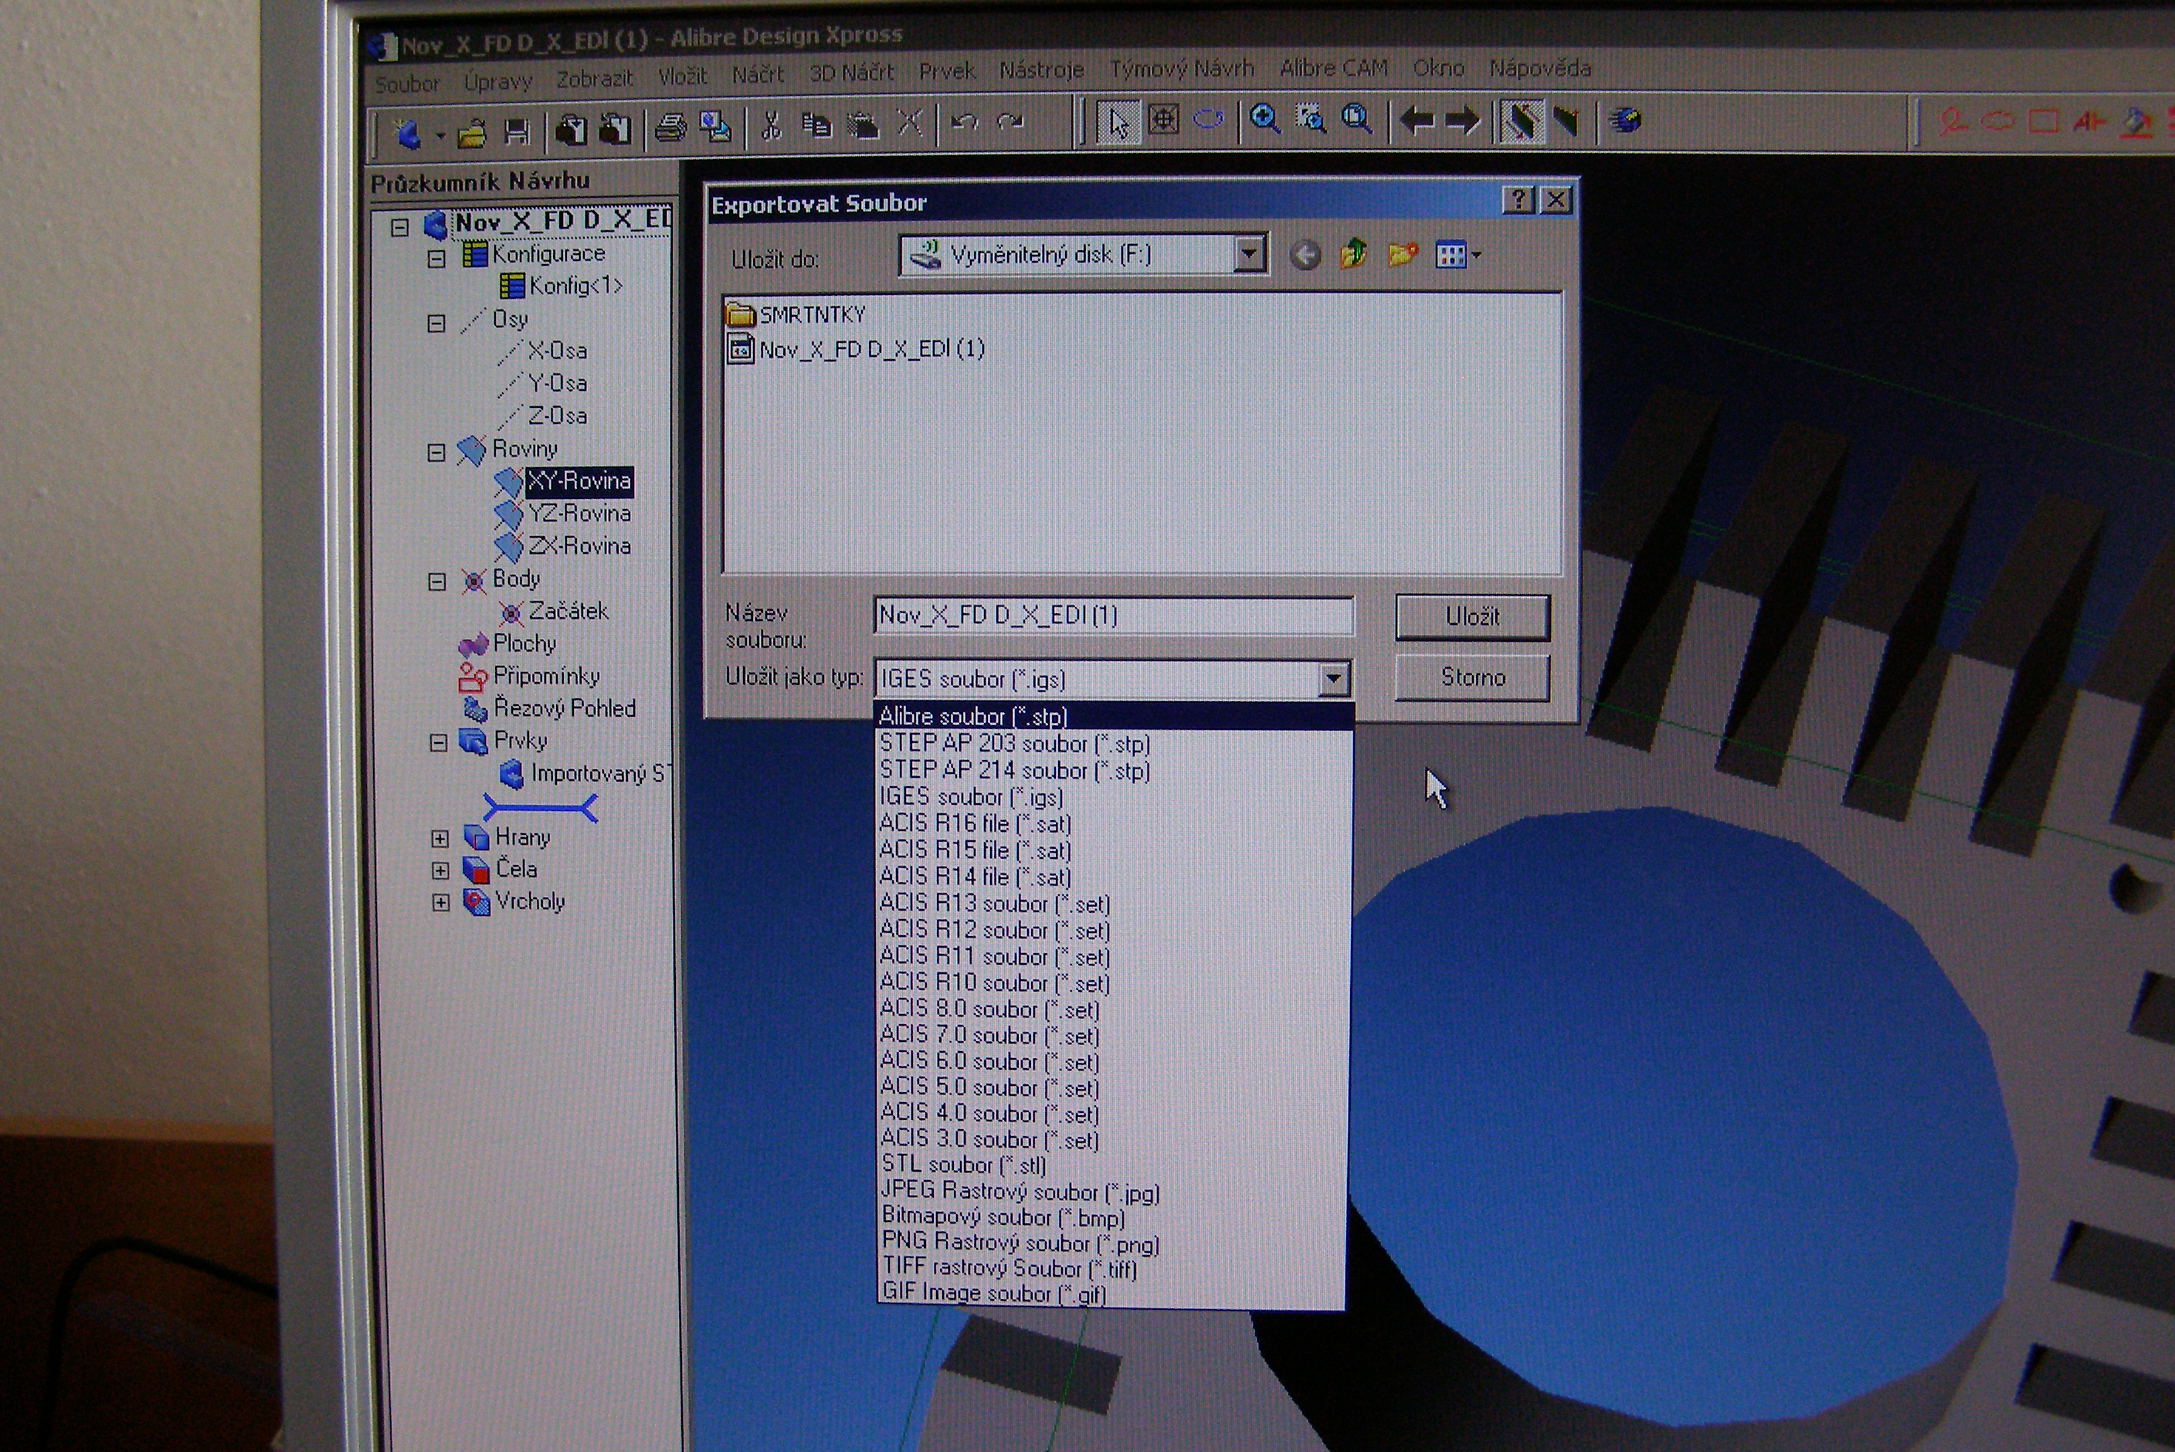This screenshot has width=2175, height=1452.
Task: Click the Save floppy disk icon
Action: point(517,131)
